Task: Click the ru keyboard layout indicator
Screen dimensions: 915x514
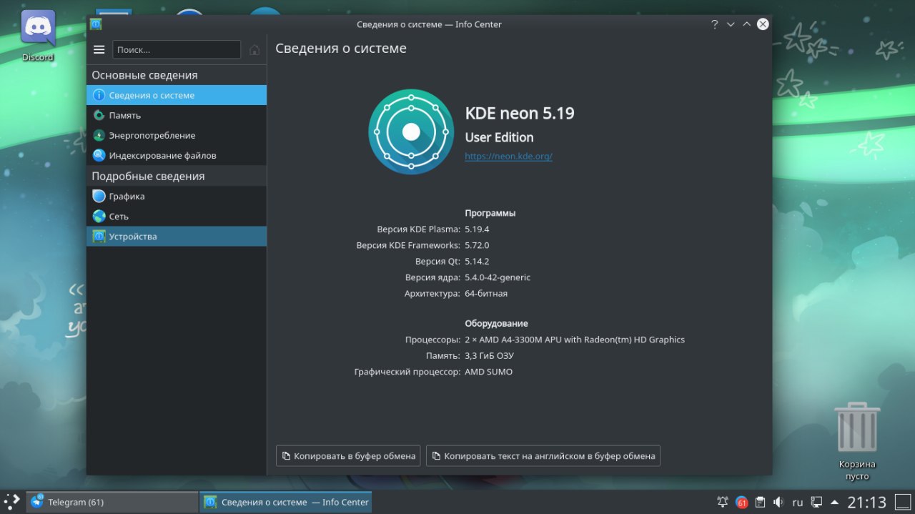Action: tap(798, 502)
